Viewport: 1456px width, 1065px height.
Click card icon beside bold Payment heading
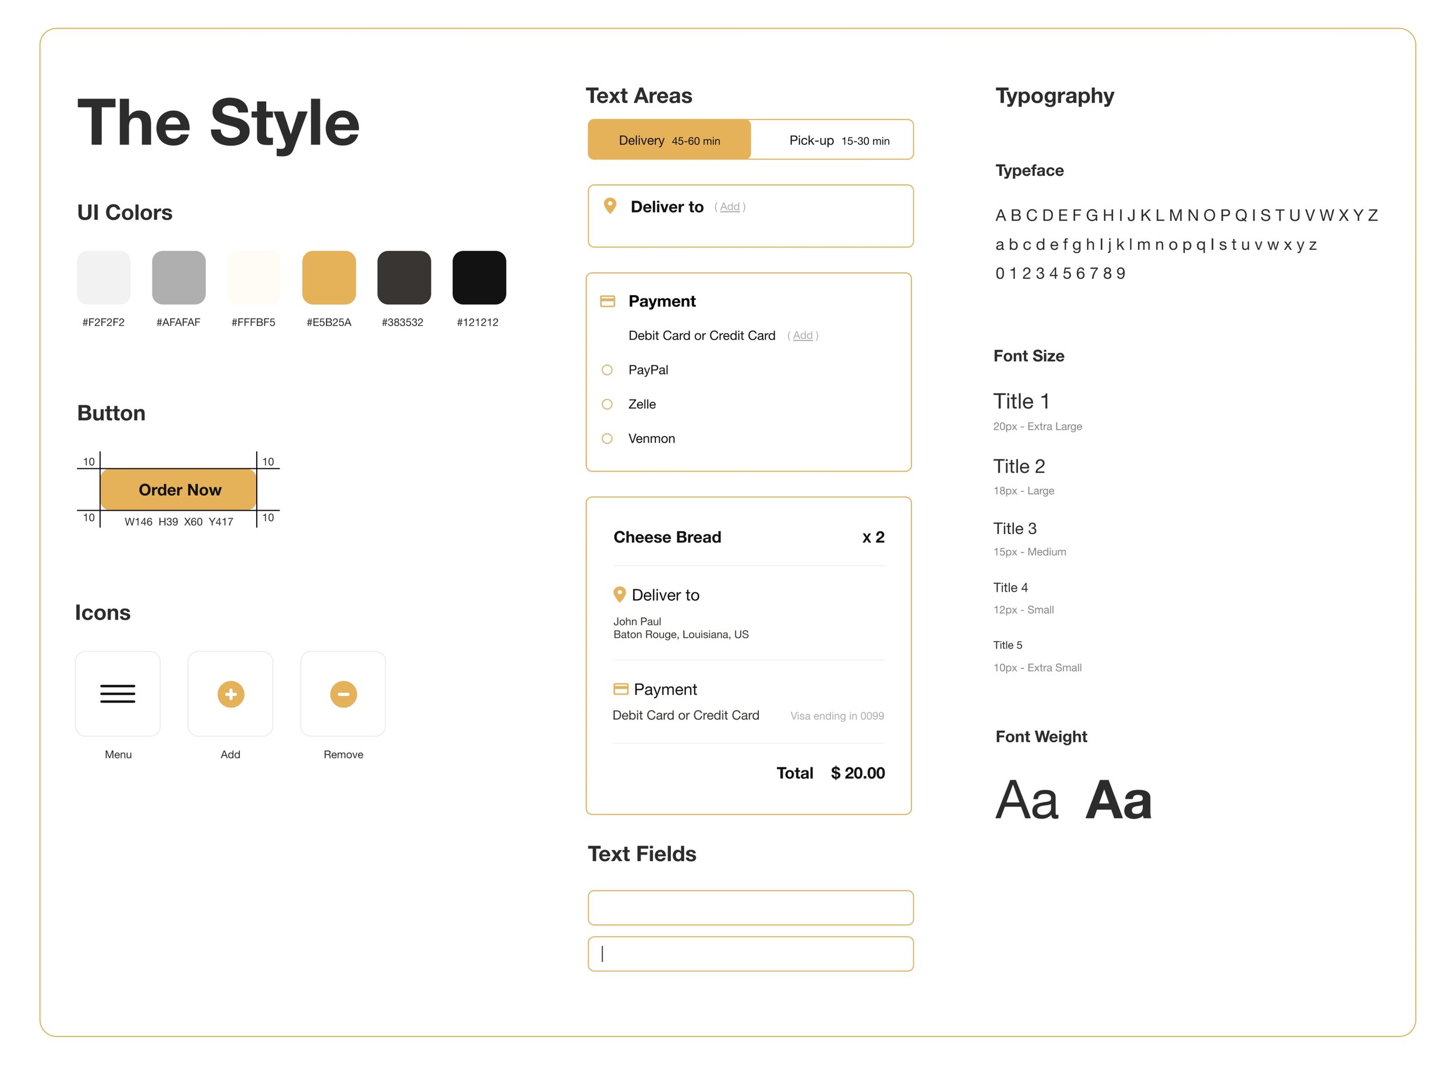click(607, 301)
